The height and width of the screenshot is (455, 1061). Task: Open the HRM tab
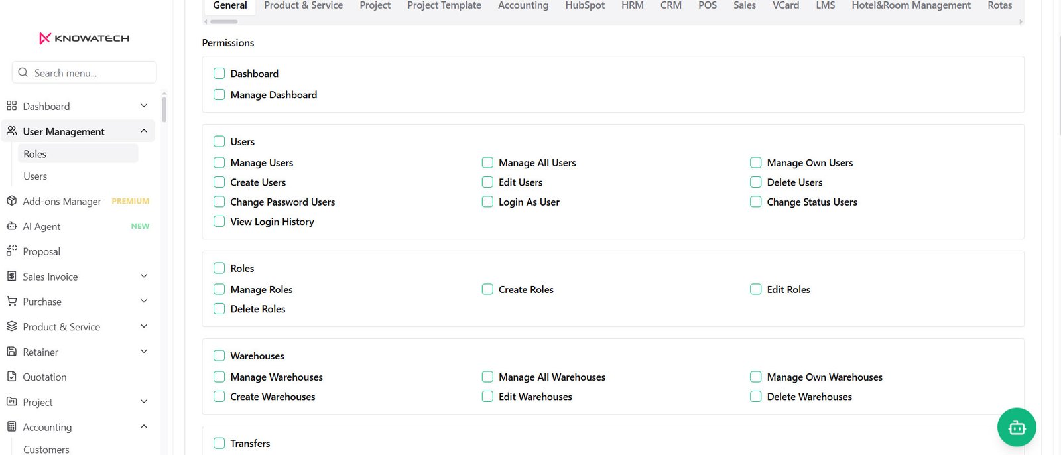[633, 5]
